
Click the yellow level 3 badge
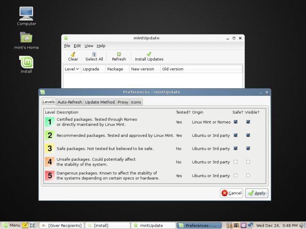click(50, 148)
